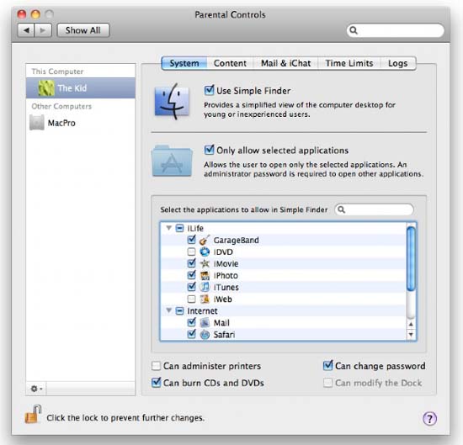Uncheck Only allow selected applications

tap(209, 150)
